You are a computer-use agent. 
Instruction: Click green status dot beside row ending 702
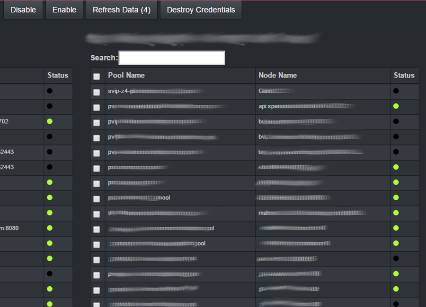pyautogui.click(x=50, y=121)
